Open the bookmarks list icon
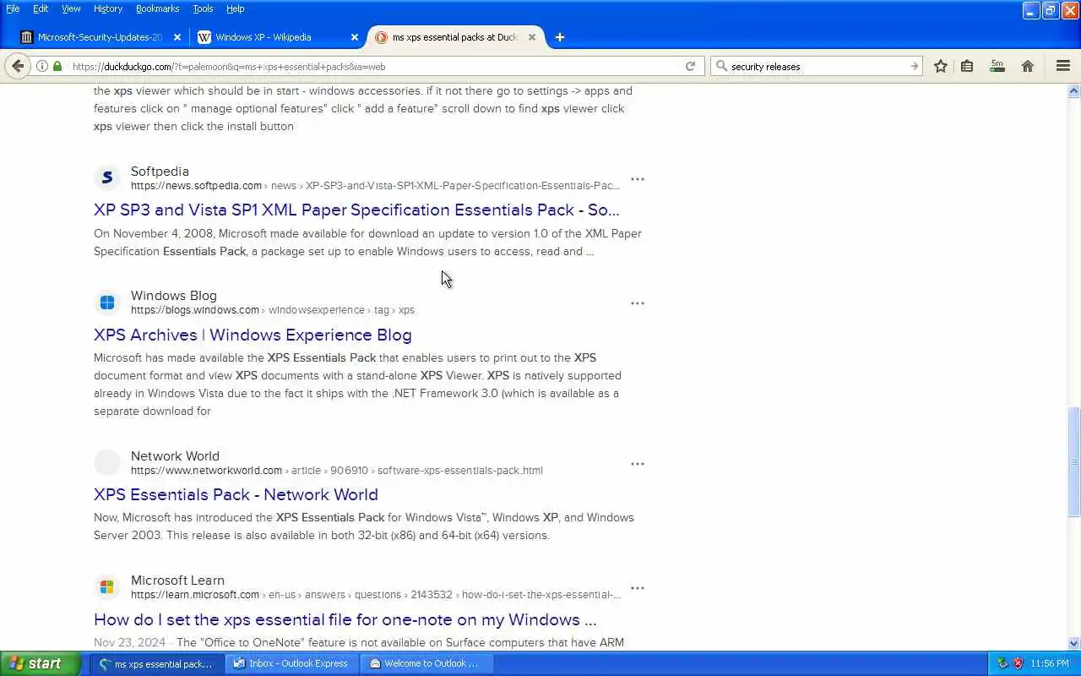1081x676 pixels. (967, 66)
